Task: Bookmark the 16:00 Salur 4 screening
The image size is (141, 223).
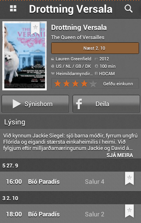Action: coord(129,178)
